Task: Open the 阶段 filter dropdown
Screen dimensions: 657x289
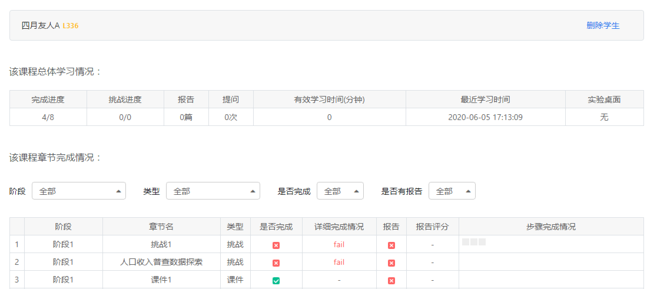Action: (78, 191)
